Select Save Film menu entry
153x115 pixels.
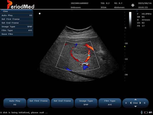[x=17, y=34]
